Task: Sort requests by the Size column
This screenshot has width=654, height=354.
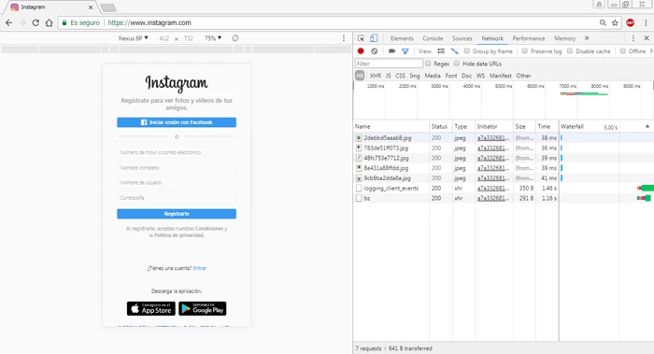Action: [524, 126]
